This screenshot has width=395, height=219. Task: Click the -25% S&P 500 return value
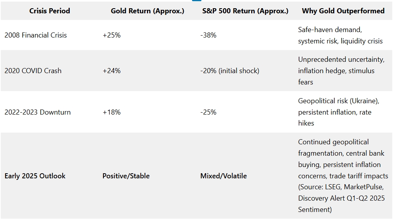[x=208, y=112]
